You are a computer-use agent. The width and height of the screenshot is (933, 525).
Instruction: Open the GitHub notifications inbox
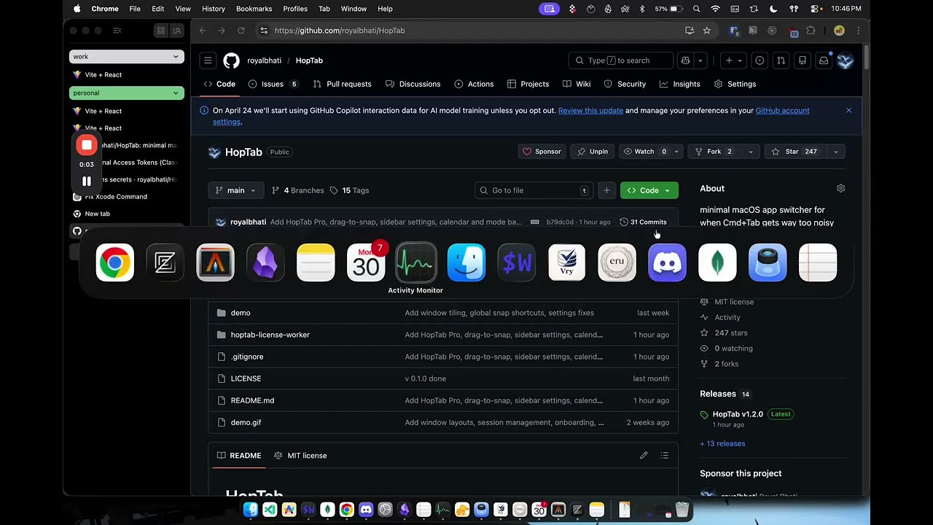pos(824,61)
